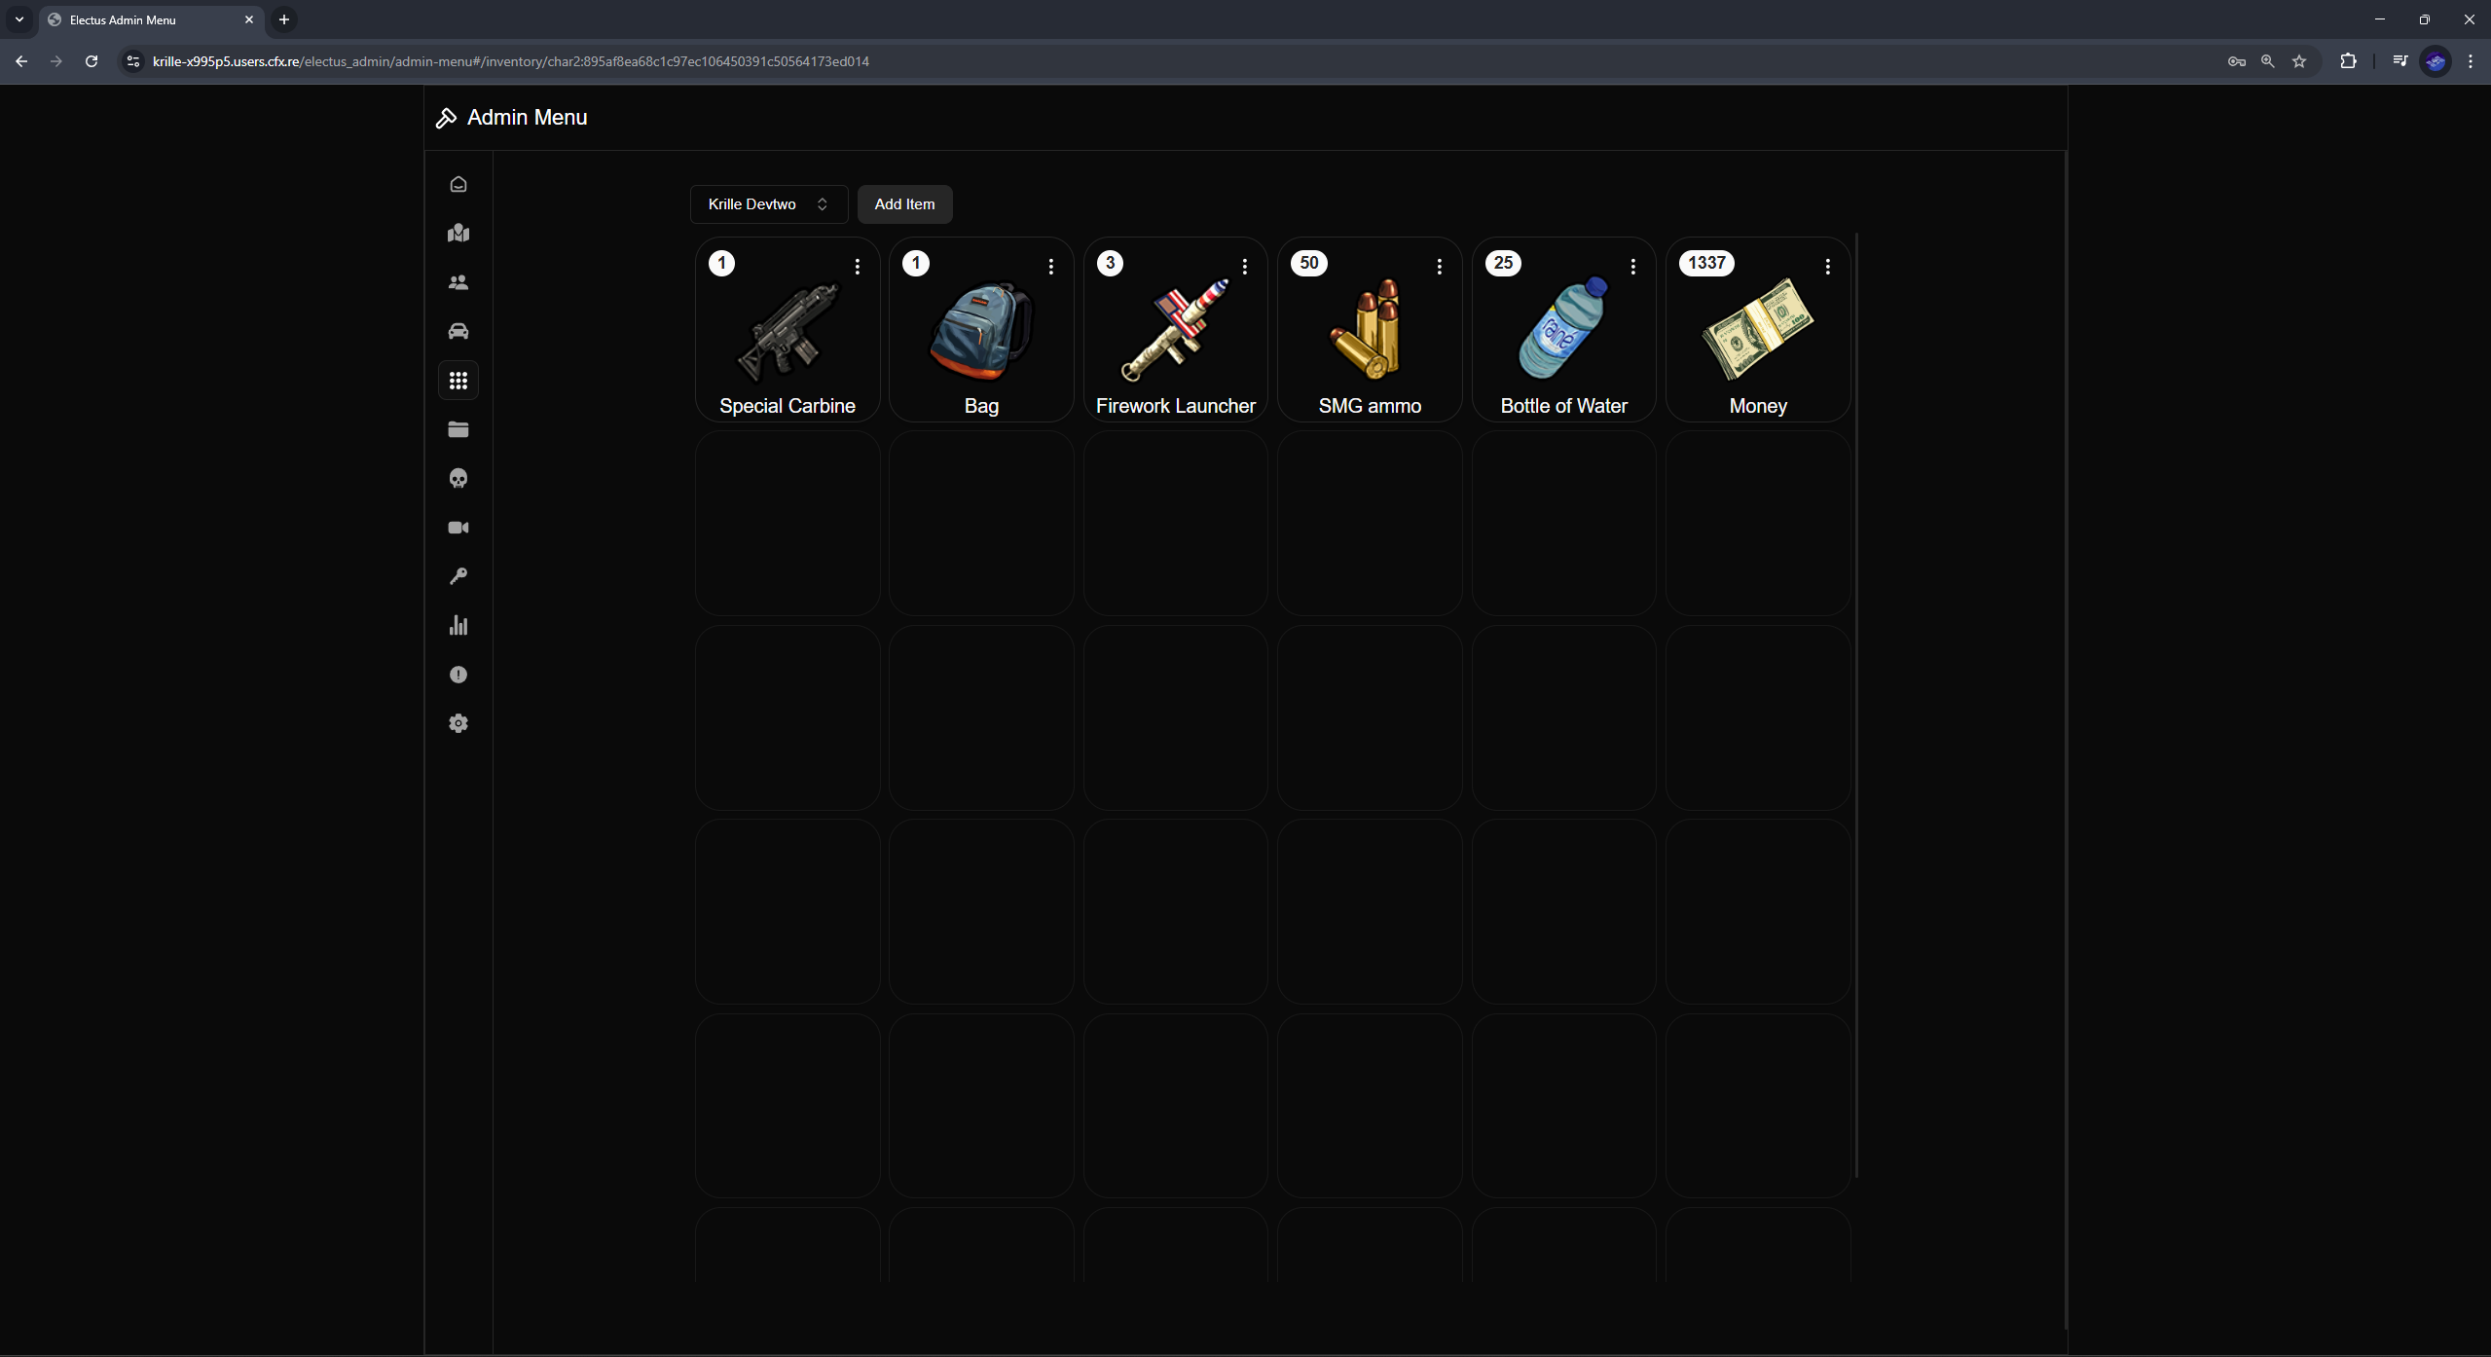The image size is (2491, 1357).
Task: Open the permissions key icon
Action: (x=458, y=576)
